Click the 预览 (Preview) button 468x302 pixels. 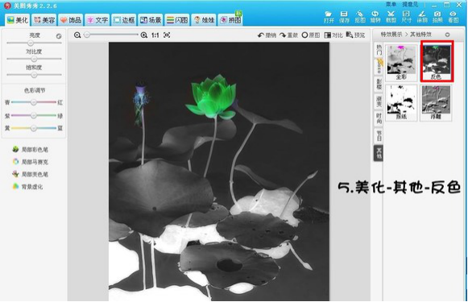(355, 35)
